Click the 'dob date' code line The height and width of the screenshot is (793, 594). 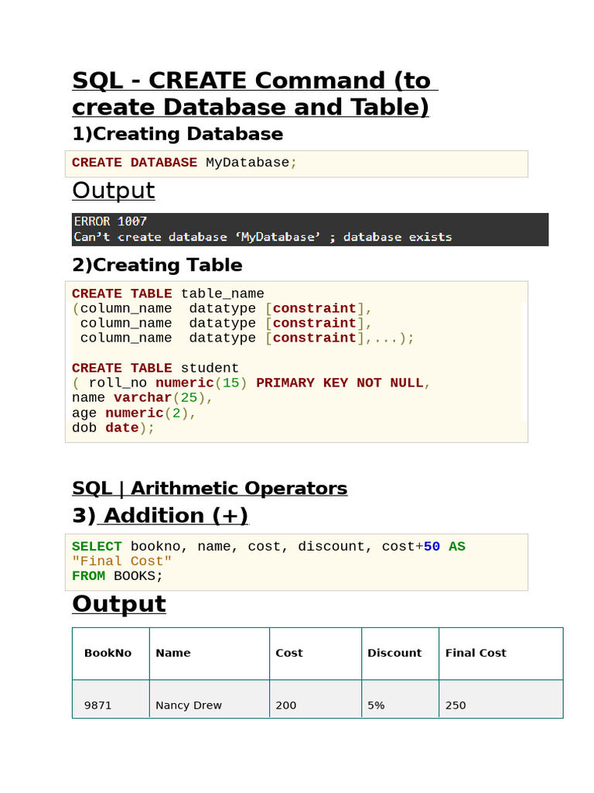[113, 427]
